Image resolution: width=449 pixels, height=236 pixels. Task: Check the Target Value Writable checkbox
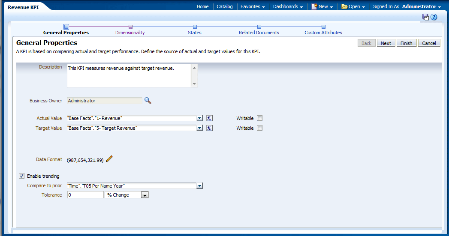259,128
